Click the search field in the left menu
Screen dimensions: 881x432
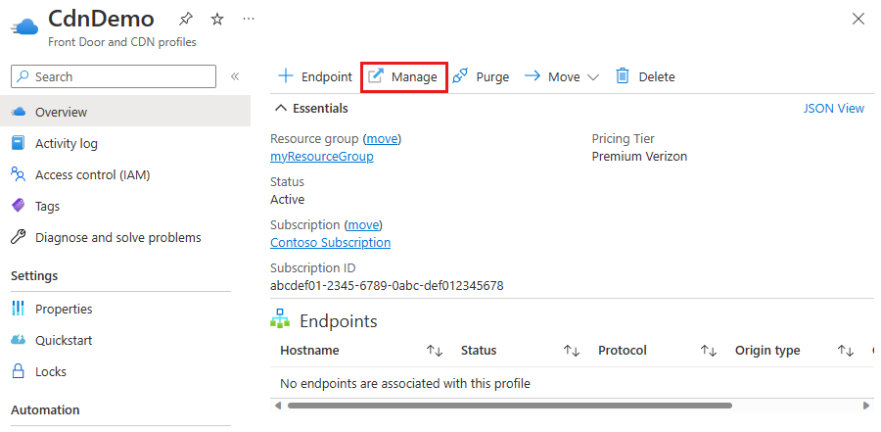114,76
